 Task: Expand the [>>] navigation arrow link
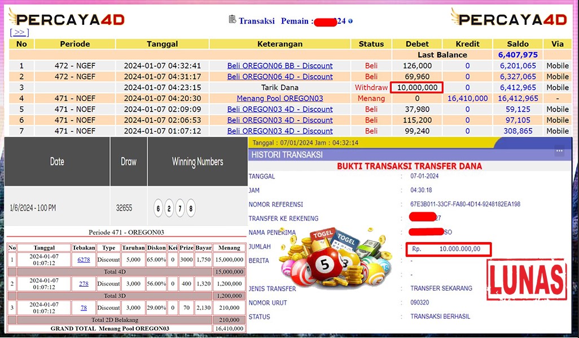point(19,33)
